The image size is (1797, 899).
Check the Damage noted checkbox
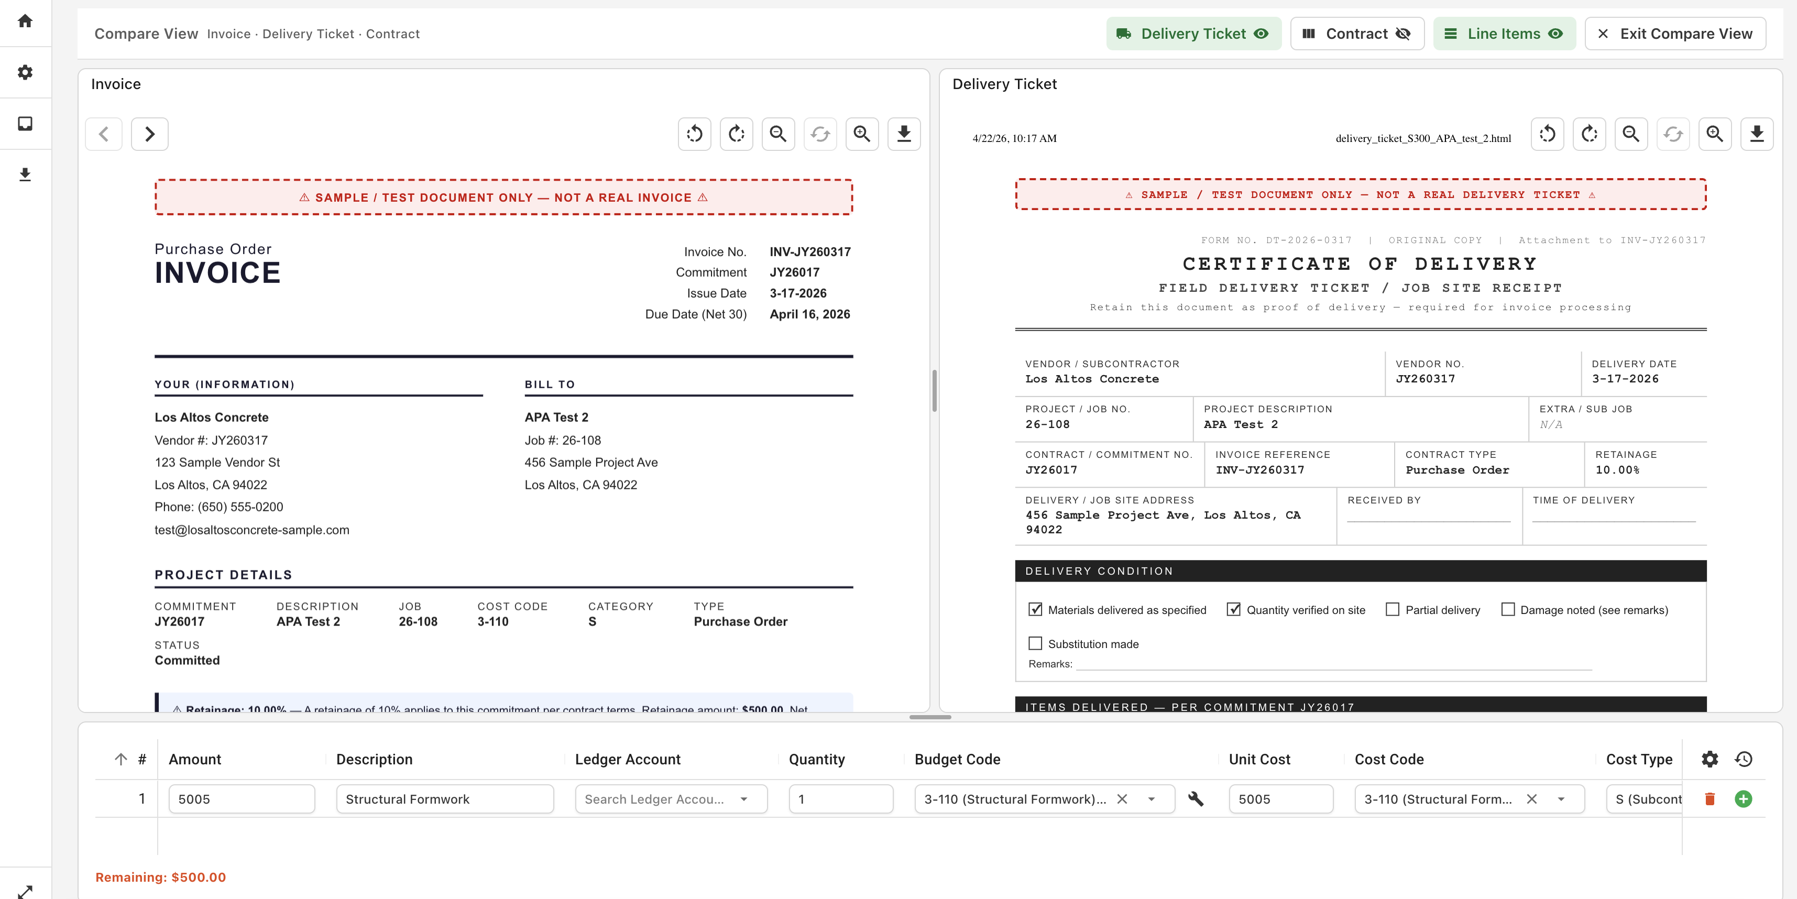1507,610
